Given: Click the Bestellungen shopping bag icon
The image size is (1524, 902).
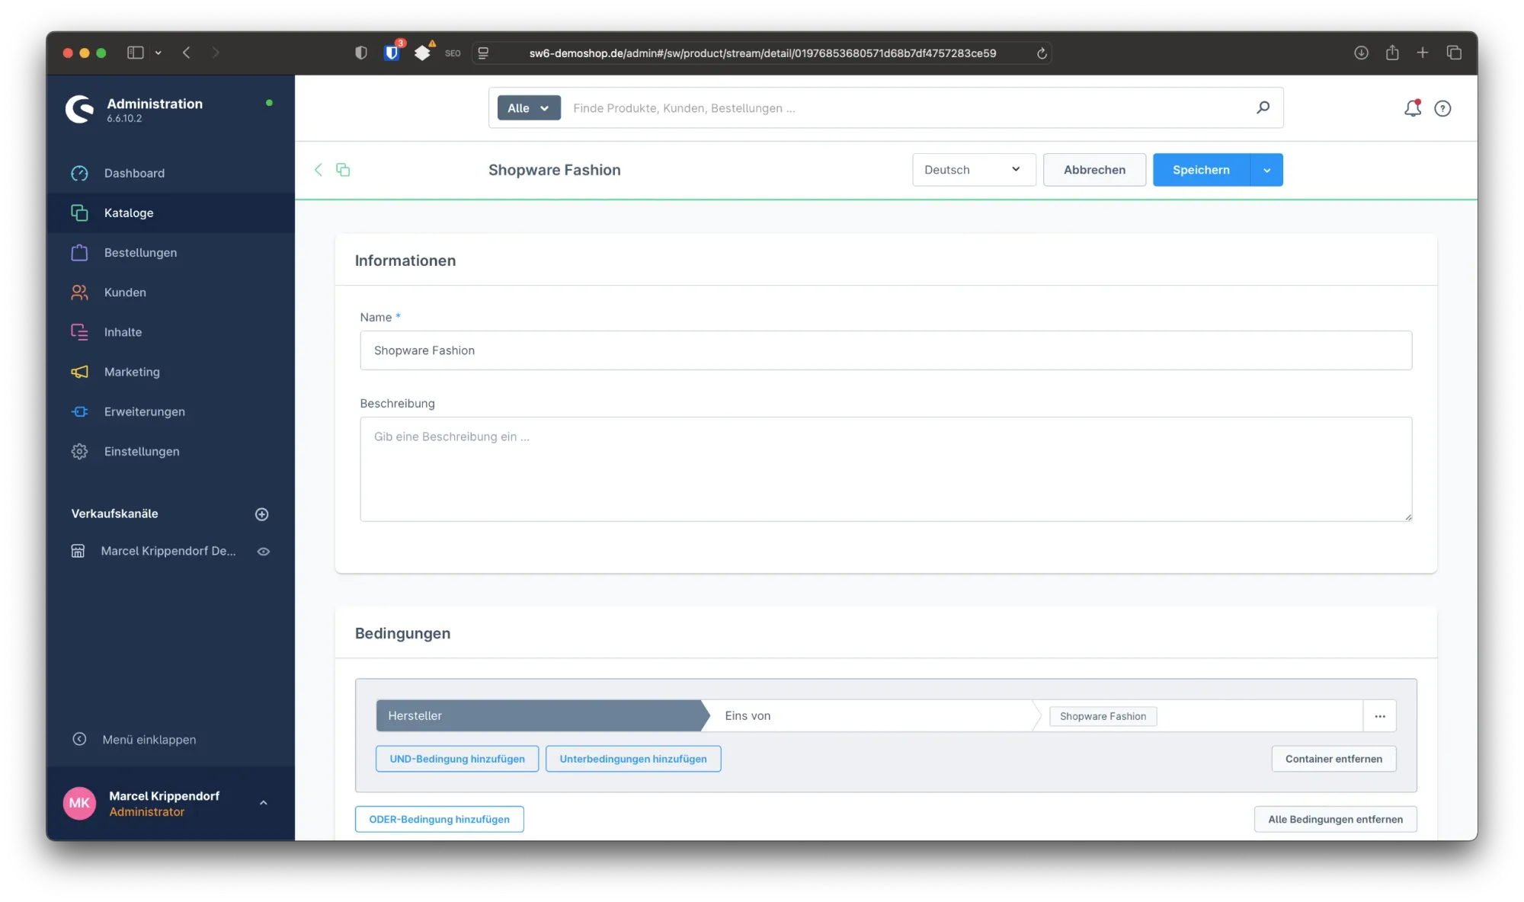Looking at the screenshot, I should [79, 252].
